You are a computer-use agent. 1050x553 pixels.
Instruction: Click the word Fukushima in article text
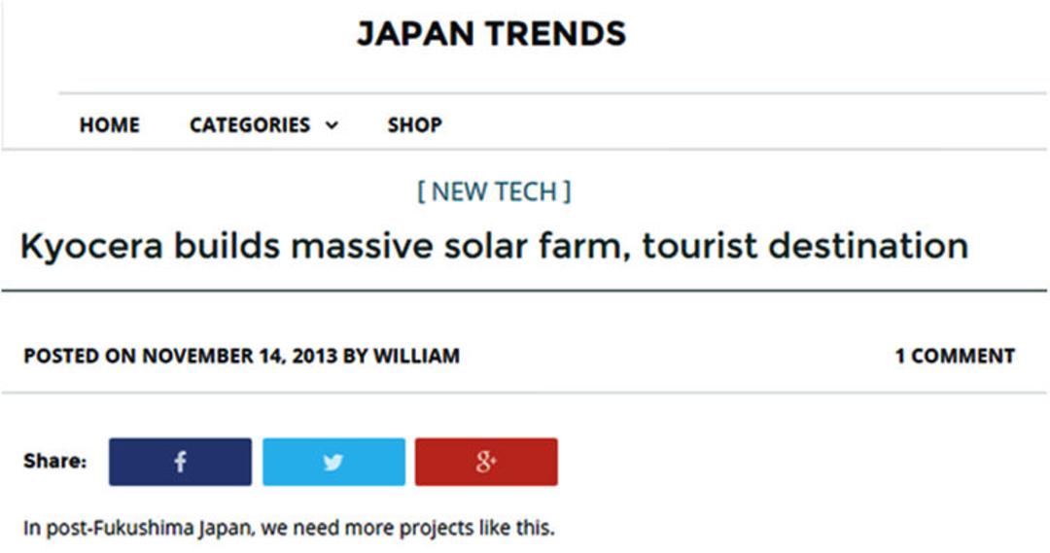(143, 529)
